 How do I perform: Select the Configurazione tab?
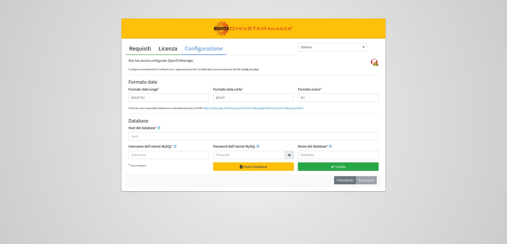click(x=203, y=49)
